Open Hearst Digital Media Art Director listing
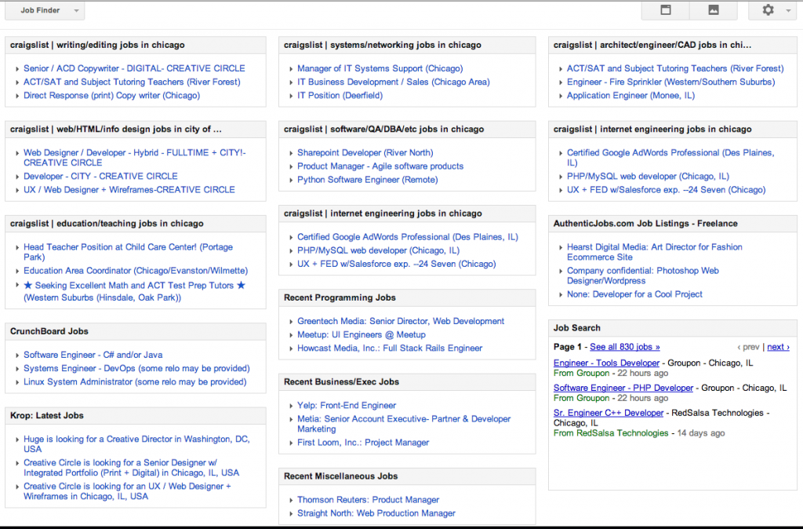This screenshot has height=529, width=803. 654,252
